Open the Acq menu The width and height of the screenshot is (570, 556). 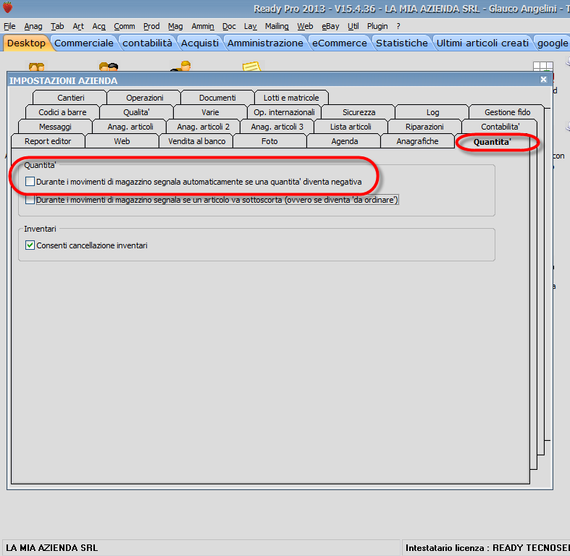(x=99, y=26)
